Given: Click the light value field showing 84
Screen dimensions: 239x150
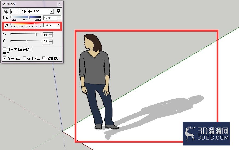Looking at the screenshot, I should [x=46, y=35].
